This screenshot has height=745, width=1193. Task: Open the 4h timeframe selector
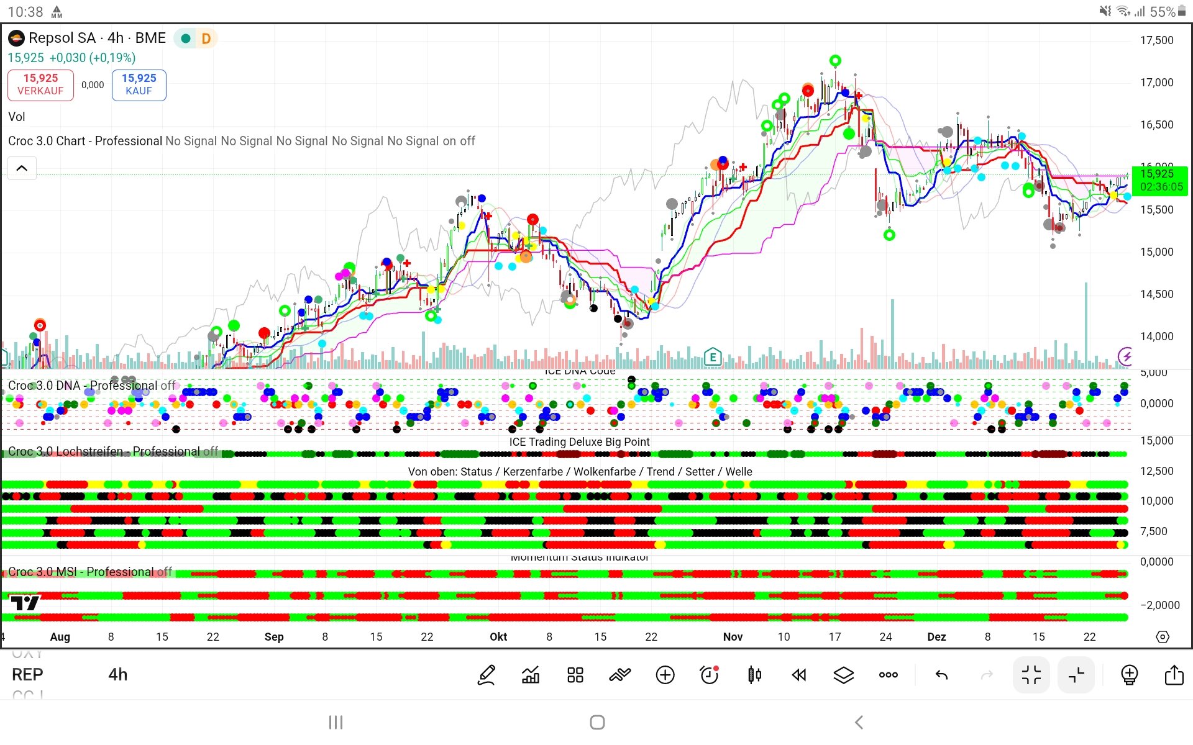[x=117, y=675]
